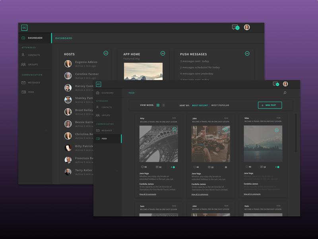Switch view mode to grid layout
The height and width of the screenshot is (239, 318).
click(158, 105)
